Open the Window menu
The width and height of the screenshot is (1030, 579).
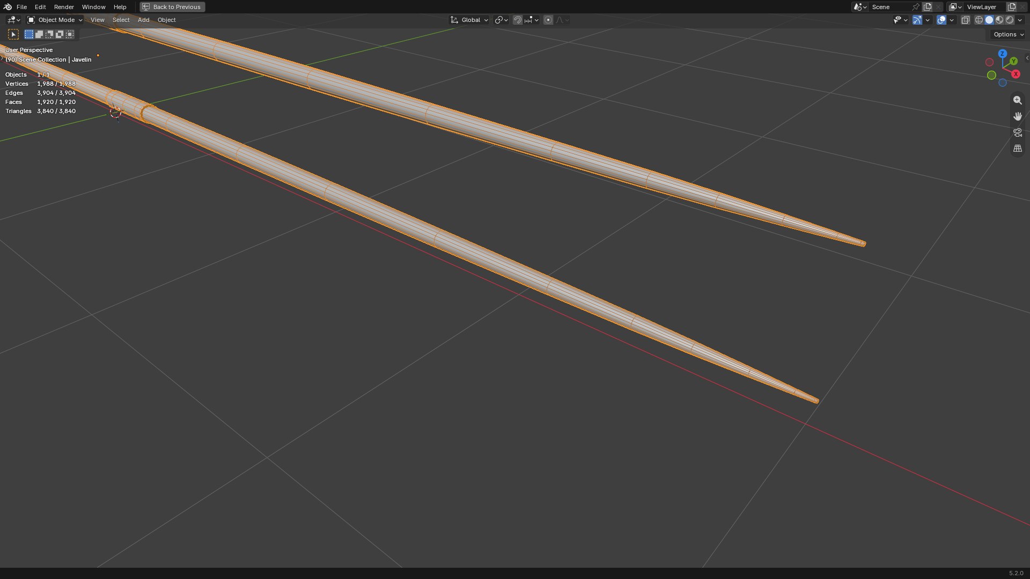(93, 7)
